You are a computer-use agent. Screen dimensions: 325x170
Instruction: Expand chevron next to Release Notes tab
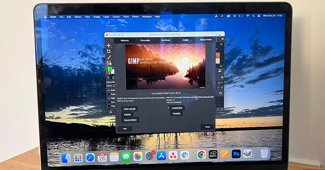coord(221,44)
